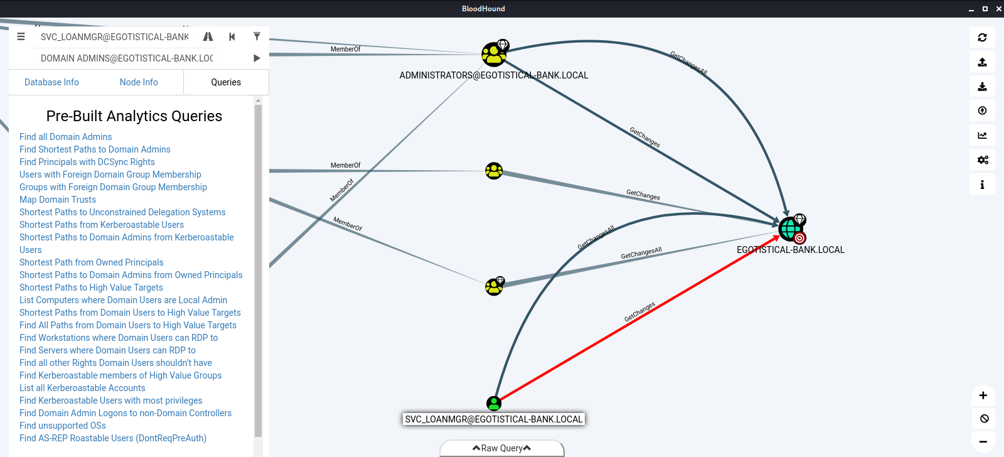Run Find Domain Admin Logons to non-Domain Controllers
The width and height of the screenshot is (1004, 457).
[x=125, y=413]
